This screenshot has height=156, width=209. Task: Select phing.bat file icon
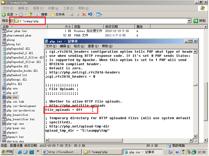(4, 44)
